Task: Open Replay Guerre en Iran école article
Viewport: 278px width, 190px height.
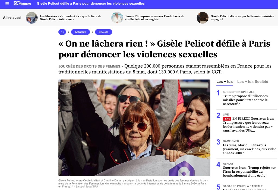Action: coord(249,171)
